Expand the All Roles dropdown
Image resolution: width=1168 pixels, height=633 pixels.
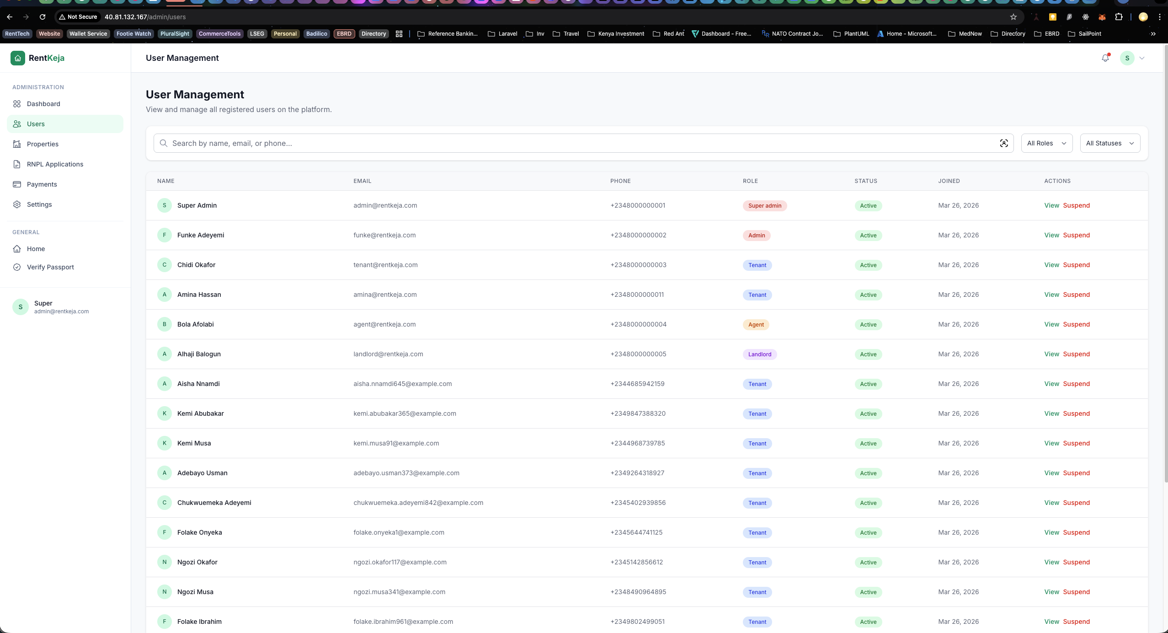[x=1046, y=143]
